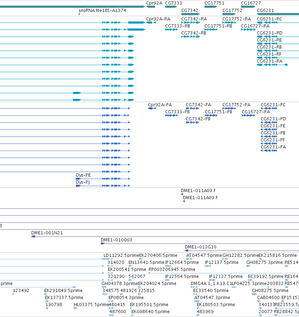Click the EK137337.5prime EST label
Screen dimensions: 299x317
coord(64,298)
